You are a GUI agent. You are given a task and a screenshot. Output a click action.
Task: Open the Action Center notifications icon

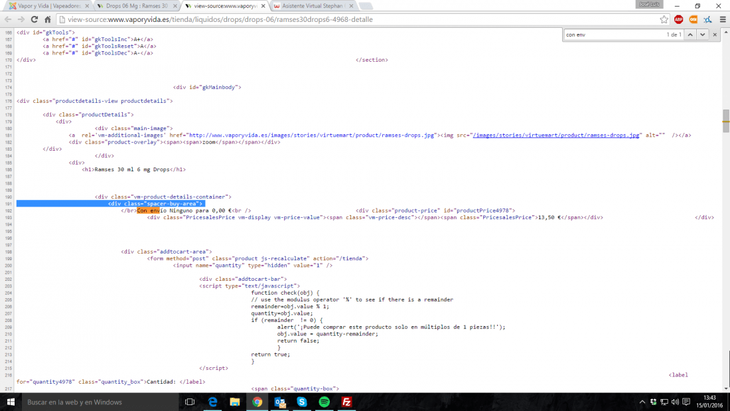pyautogui.click(x=686, y=402)
